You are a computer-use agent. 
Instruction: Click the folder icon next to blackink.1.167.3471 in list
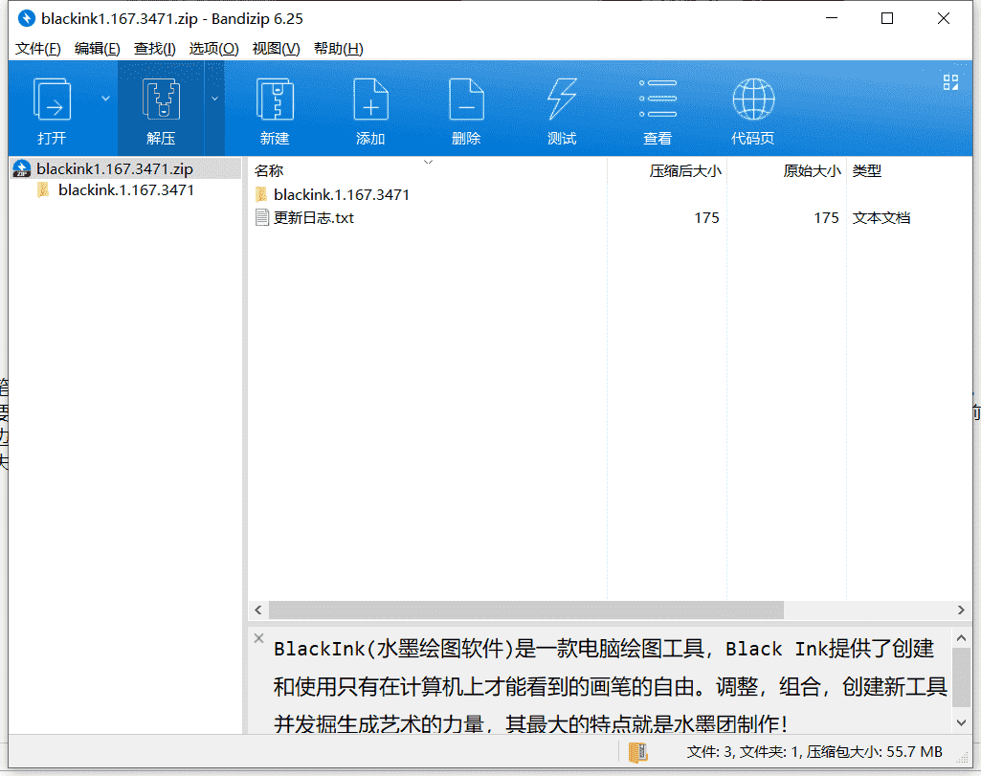261,194
